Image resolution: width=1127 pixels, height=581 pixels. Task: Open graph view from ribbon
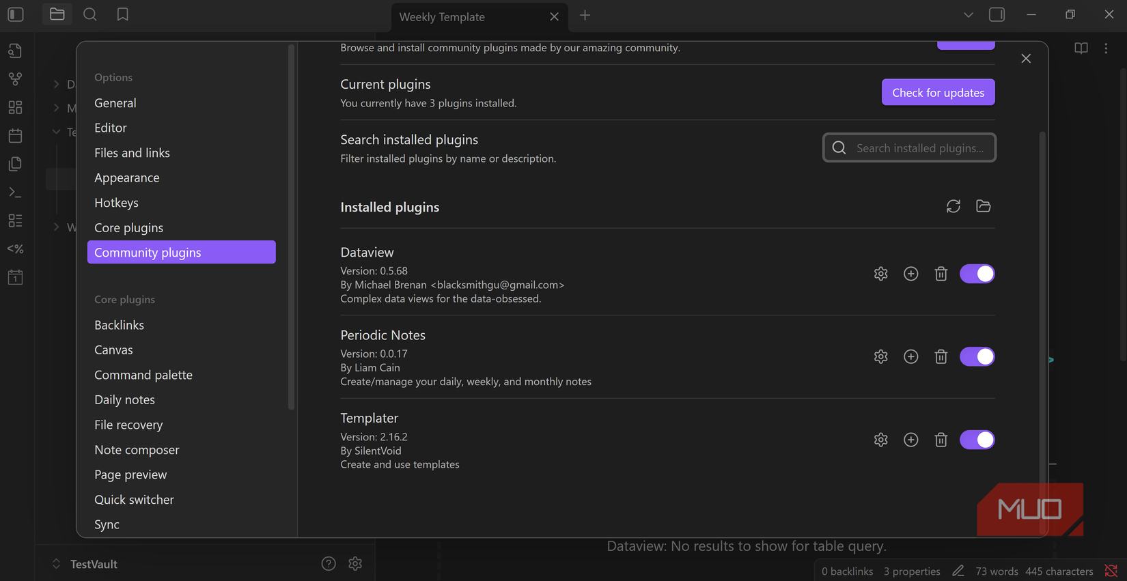15,79
